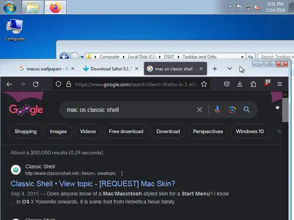Open Explorer recent locations dropdown

[82, 57]
